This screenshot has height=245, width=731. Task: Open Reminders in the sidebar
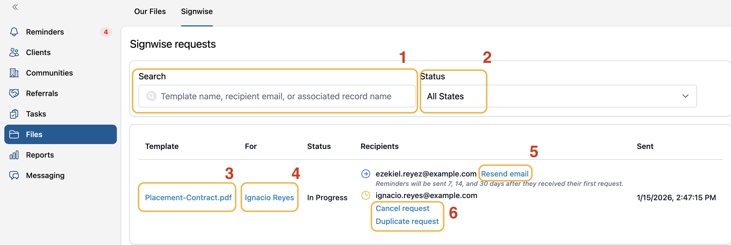click(x=60, y=32)
